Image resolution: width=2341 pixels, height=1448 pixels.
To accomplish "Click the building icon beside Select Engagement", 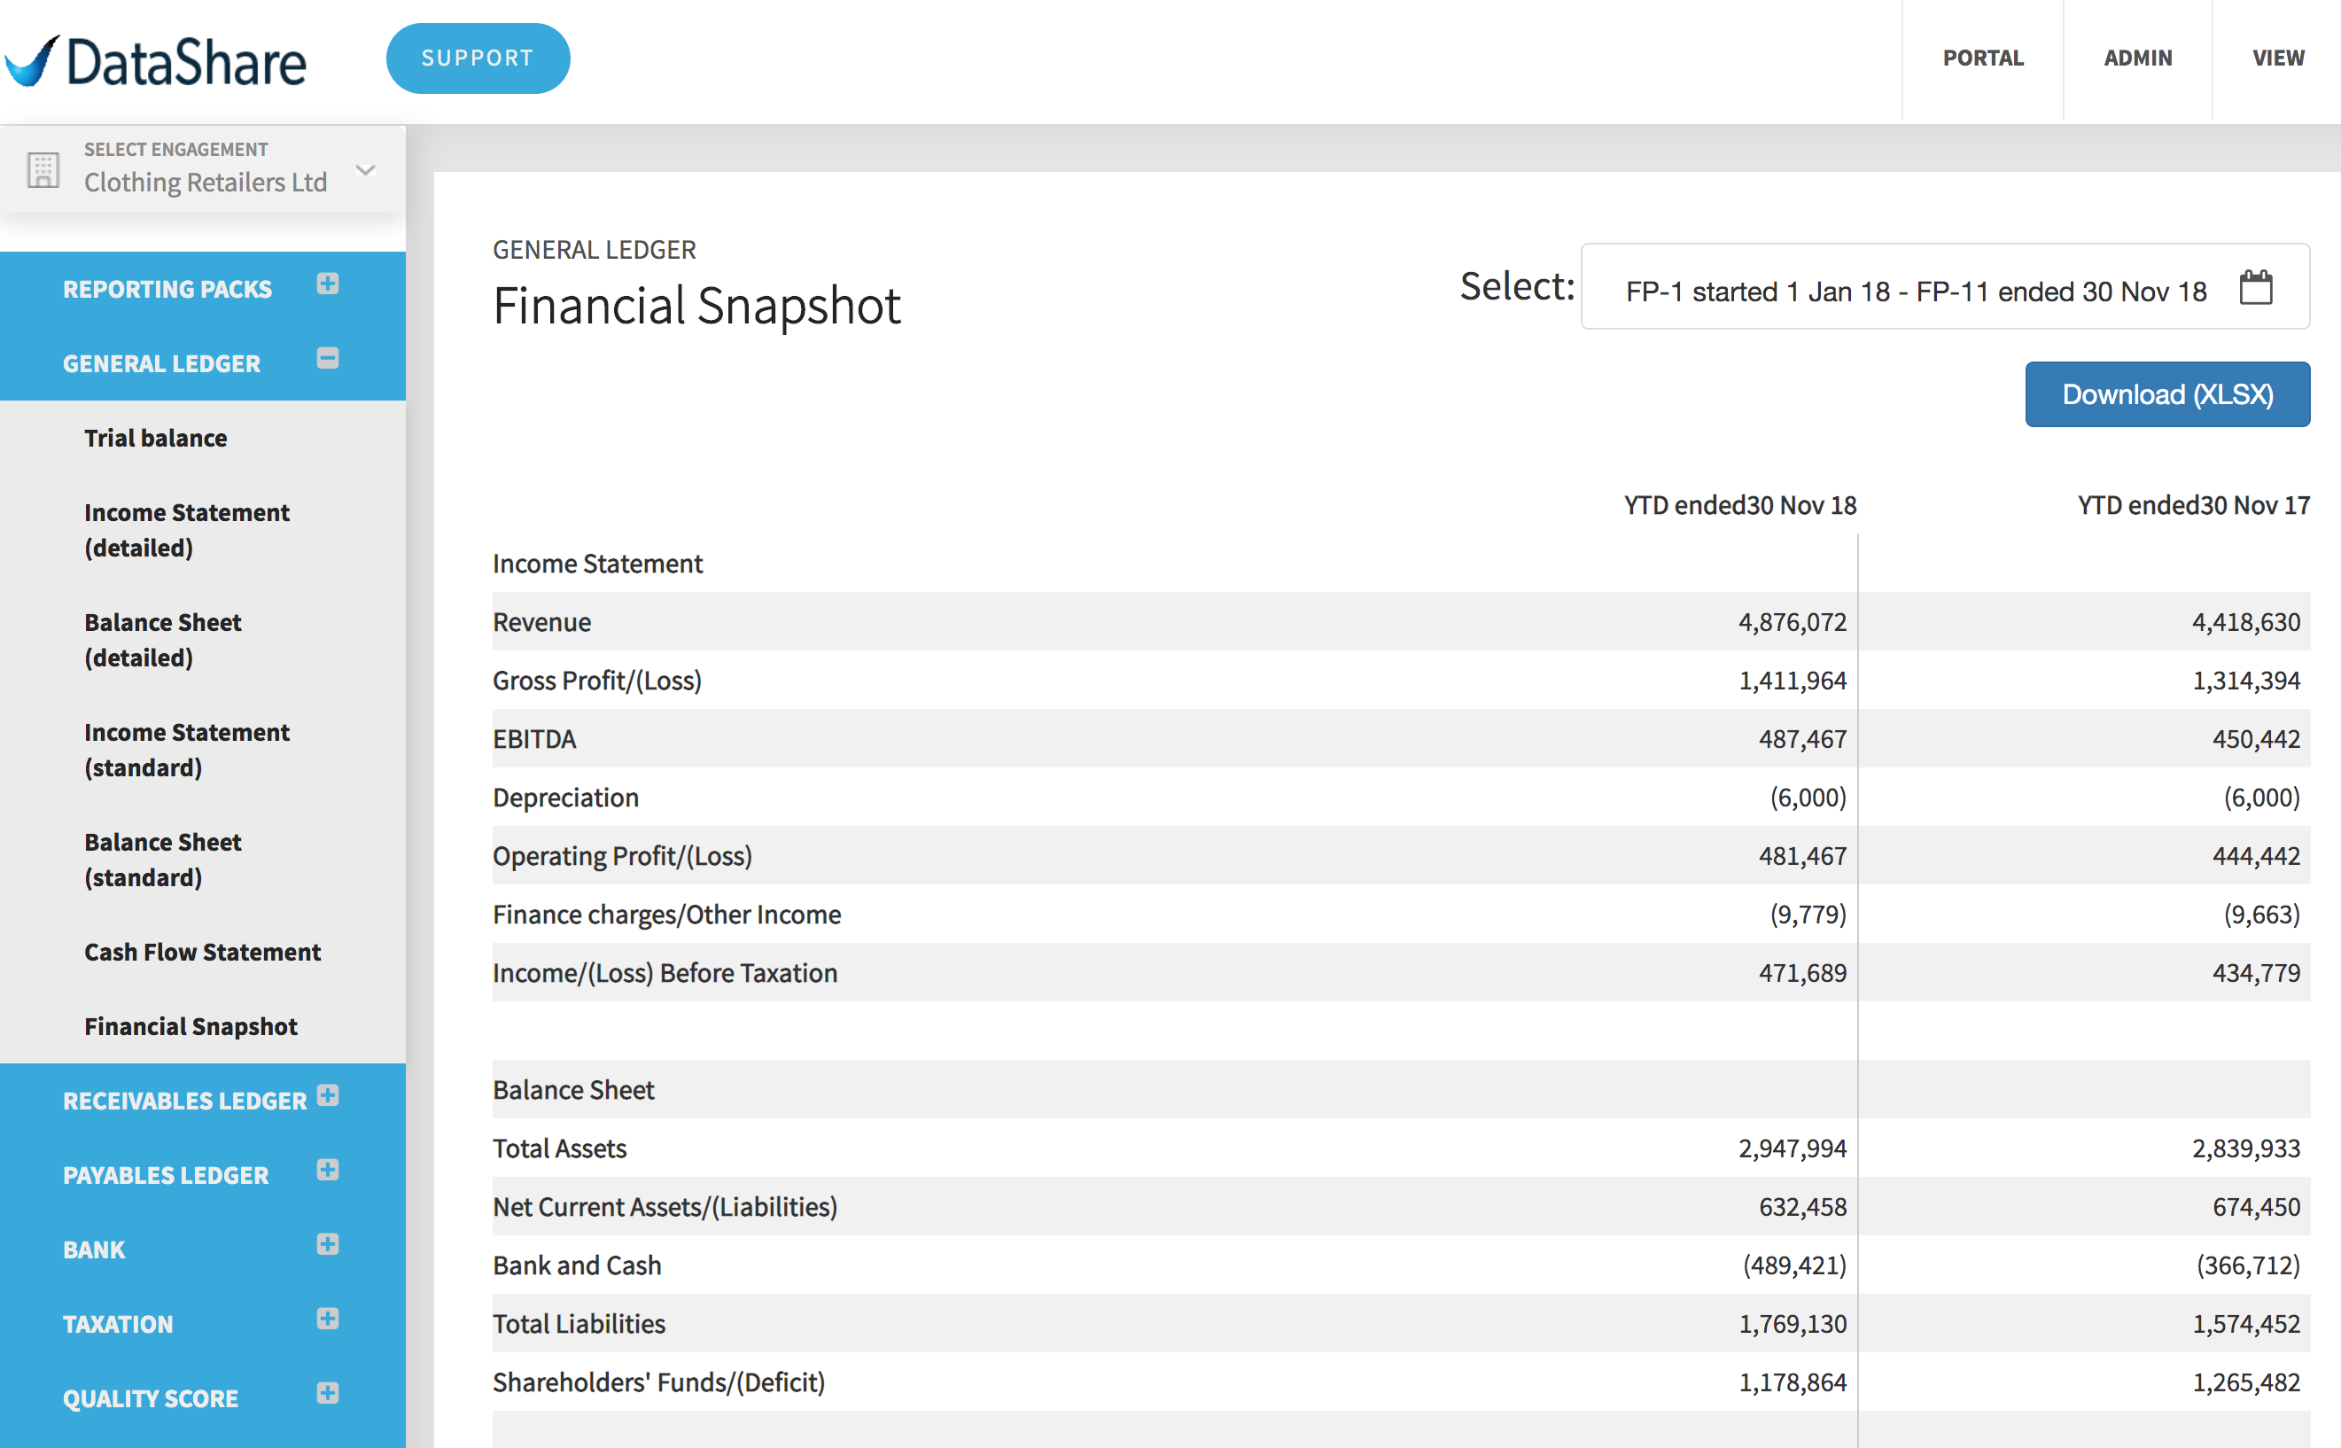I will pyautogui.click(x=43, y=169).
